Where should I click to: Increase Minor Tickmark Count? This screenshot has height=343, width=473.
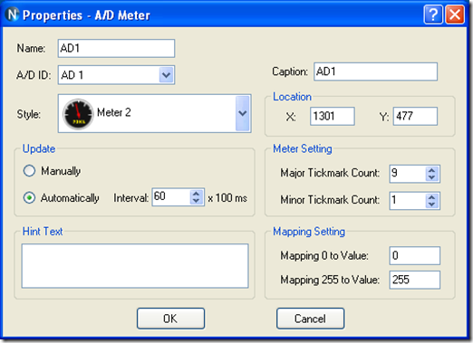pos(432,197)
